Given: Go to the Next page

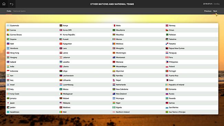Looking at the screenshot, I should click(215, 11).
